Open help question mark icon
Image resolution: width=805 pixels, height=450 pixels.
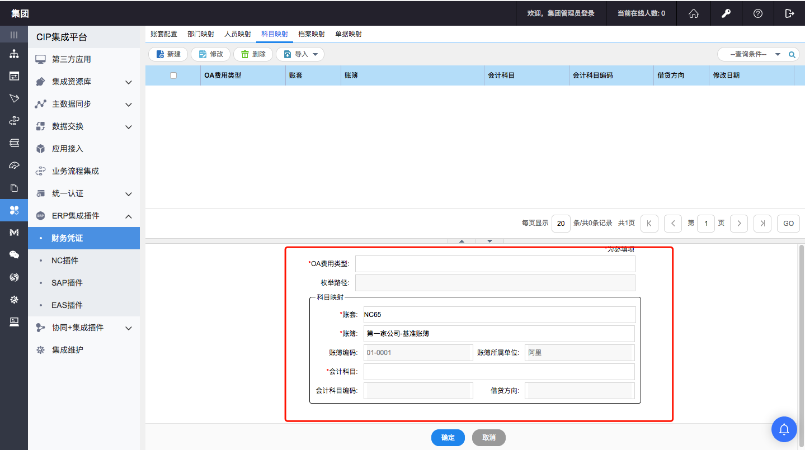[x=757, y=13]
